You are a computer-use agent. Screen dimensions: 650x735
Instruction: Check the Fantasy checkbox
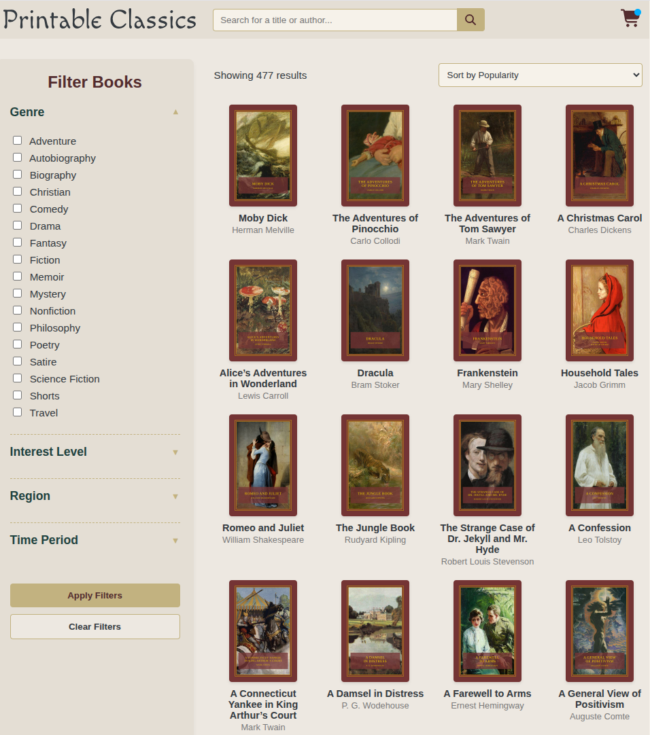click(17, 242)
